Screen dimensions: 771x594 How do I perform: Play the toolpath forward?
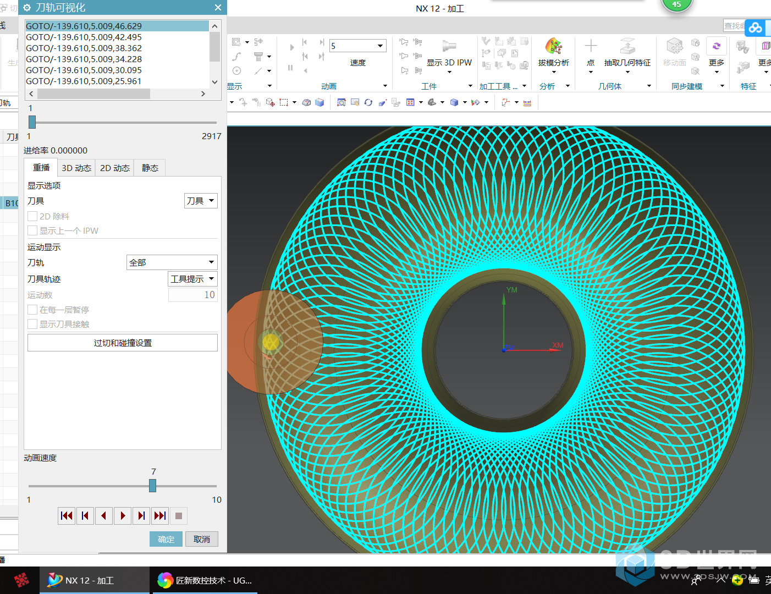coord(123,515)
